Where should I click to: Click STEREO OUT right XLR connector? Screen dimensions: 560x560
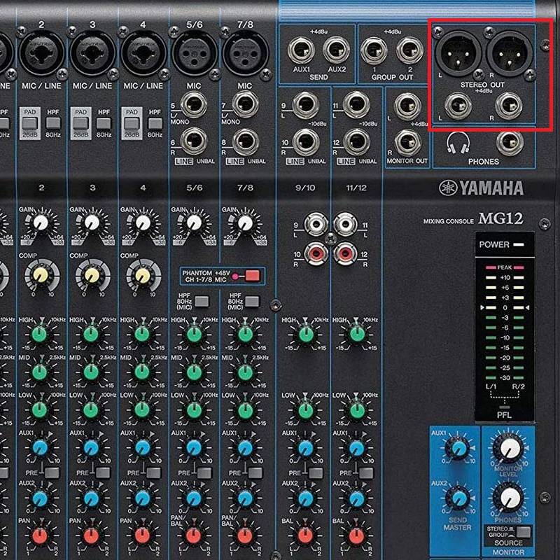[510, 54]
